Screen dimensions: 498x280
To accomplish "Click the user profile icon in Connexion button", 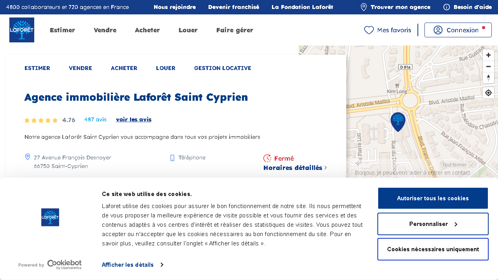I will click(x=438, y=30).
